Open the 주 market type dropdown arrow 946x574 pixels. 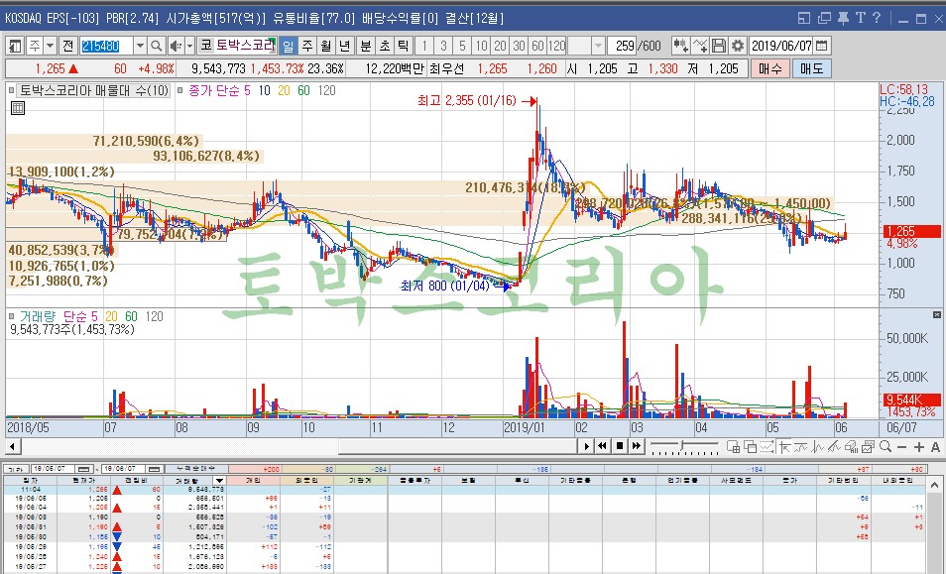click(50, 46)
